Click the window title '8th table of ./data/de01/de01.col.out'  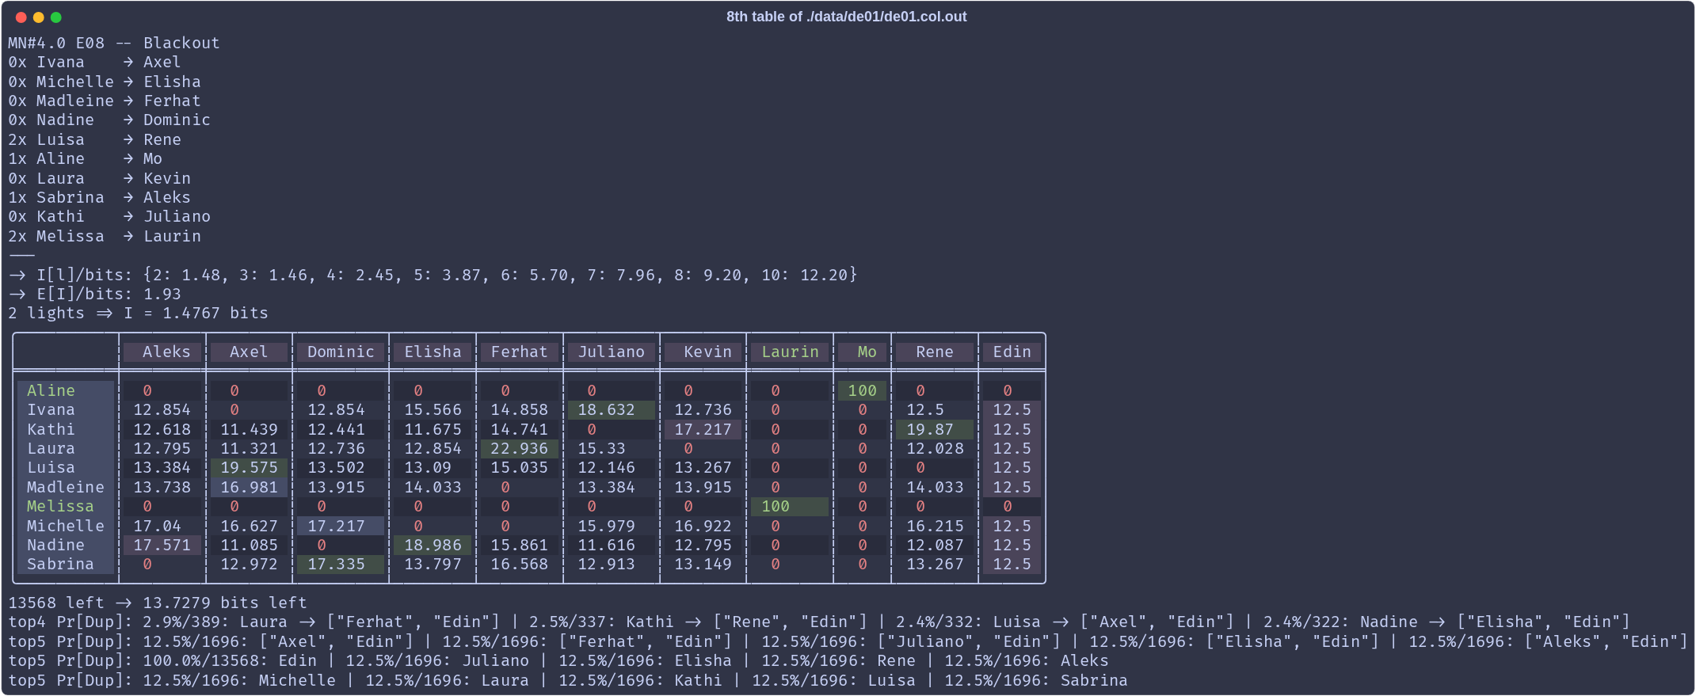click(x=846, y=17)
